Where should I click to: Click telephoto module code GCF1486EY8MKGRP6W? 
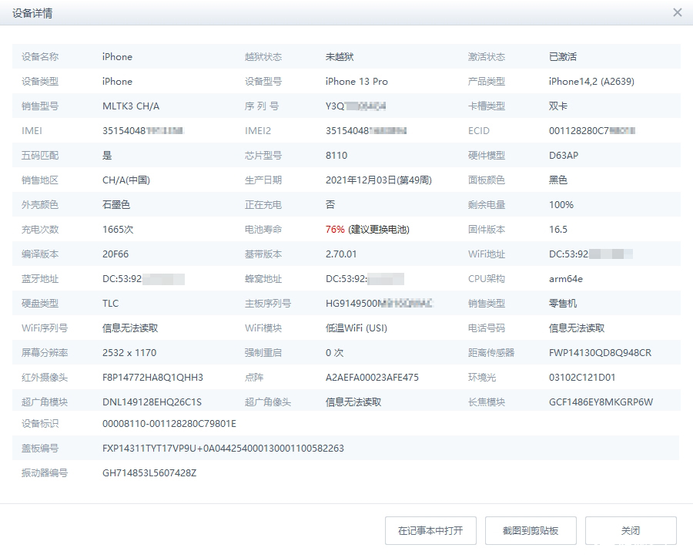click(x=601, y=402)
